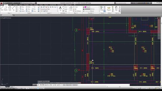The height and width of the screenshot is (91, 162).
Task: Click the Scale tool
Action: (28, 11)
